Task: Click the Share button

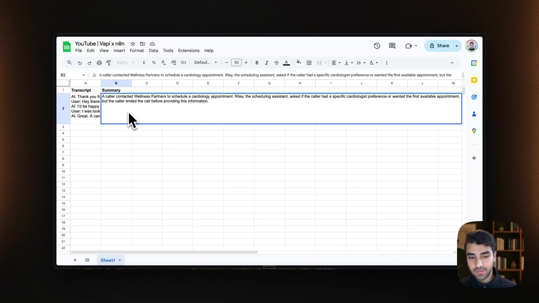Action: [x=439, y=46]
